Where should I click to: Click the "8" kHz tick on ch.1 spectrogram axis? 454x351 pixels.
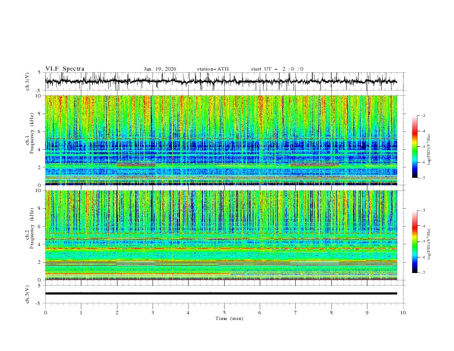coord(41,114)
